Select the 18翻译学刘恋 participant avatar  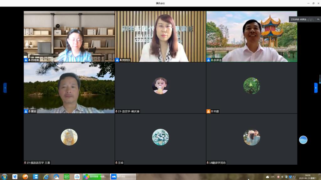coord(251,137)
